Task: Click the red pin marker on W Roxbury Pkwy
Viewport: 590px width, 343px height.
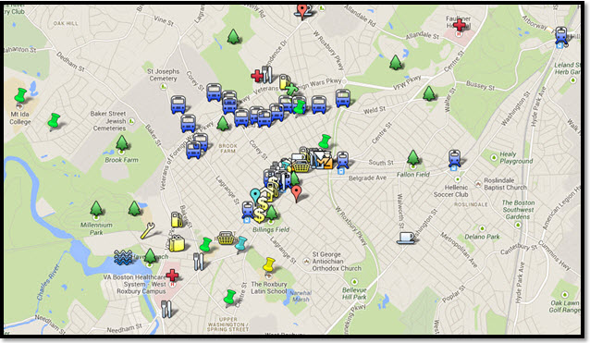Action: coord(301,12)
